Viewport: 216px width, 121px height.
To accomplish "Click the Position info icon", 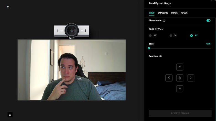I will click(x=161, y=56).
